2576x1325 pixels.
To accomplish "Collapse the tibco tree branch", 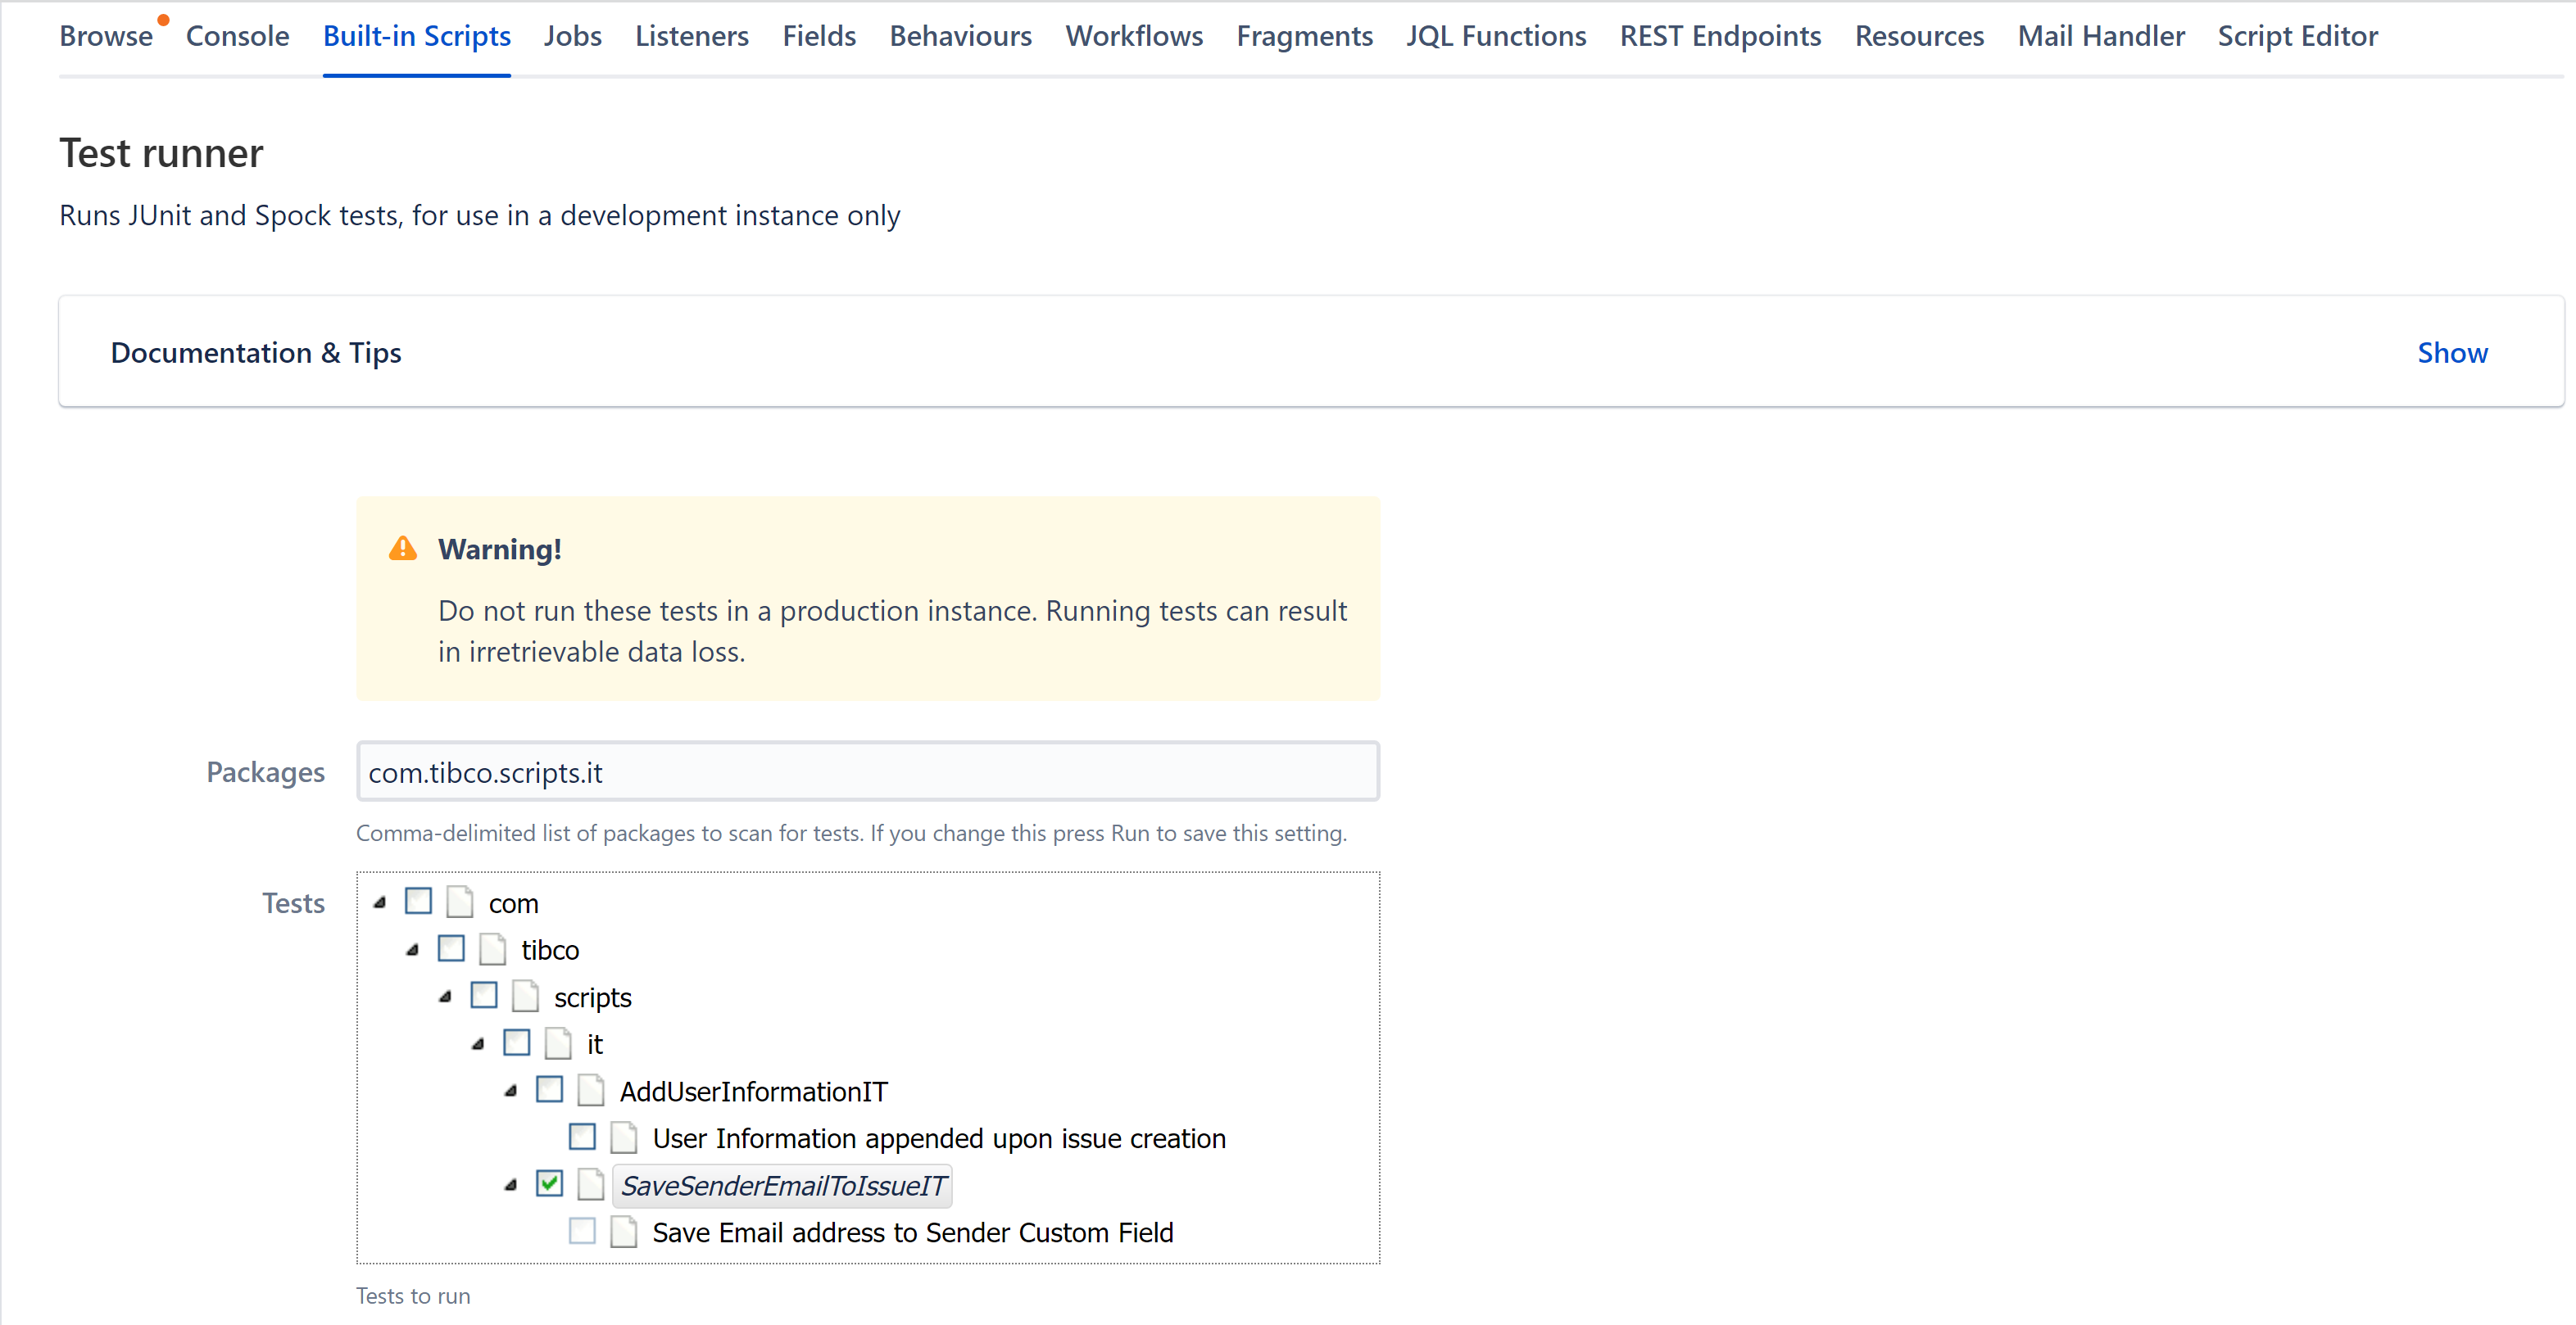I will coord(413,948).
